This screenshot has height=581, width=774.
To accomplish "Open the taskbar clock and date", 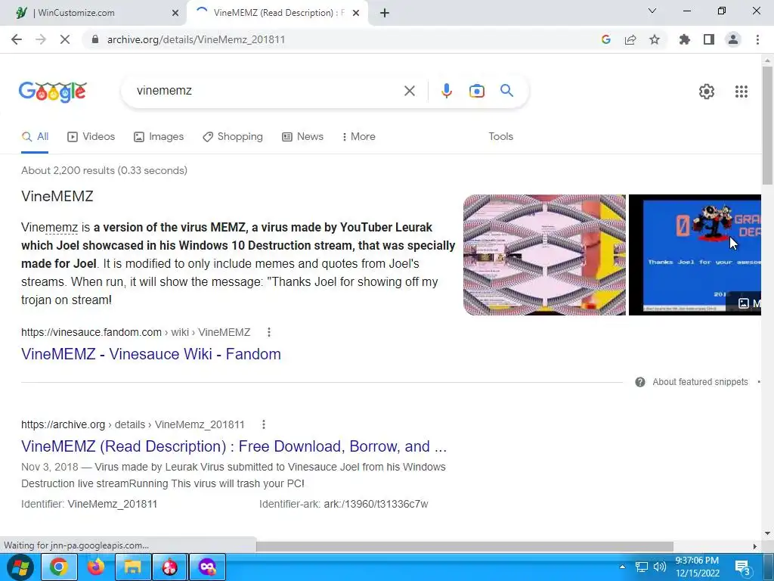I will pyautogui.click(x=697, y=567).
